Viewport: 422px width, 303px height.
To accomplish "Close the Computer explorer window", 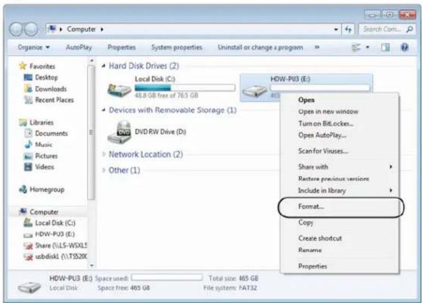I will [x=407, y=14].
